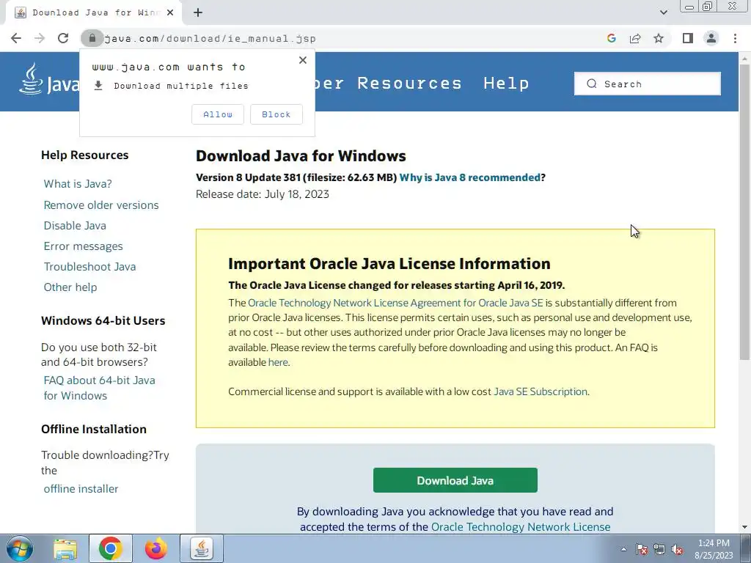
Task: Expand the tab search chevron
Action: pos(663,12)
